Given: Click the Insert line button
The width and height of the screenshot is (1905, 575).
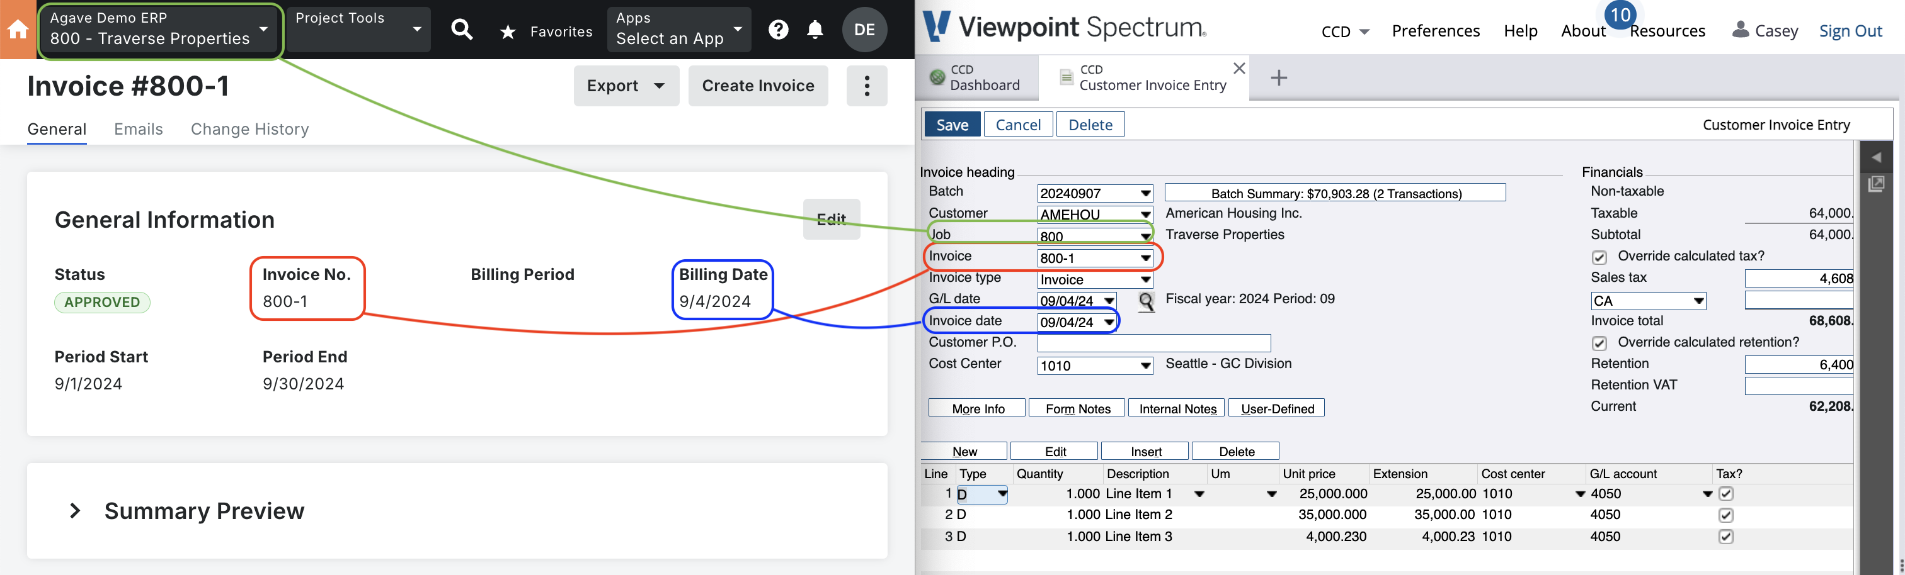Looking at the screenshot, I should [1145, 451].
